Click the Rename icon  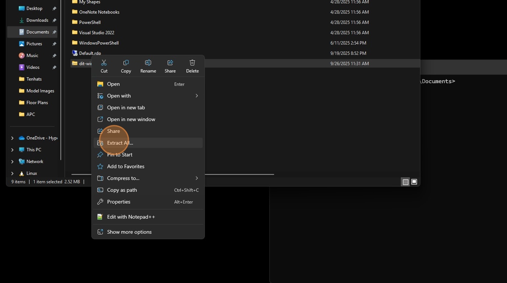148,63
